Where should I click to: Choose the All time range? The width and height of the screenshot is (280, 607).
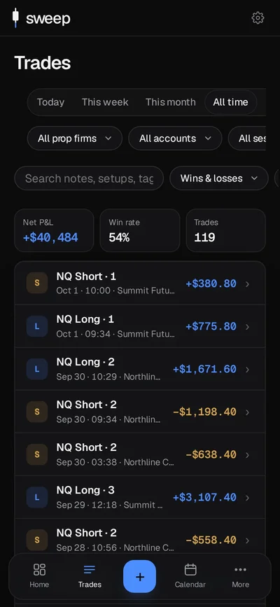click(x=230, y=102)
